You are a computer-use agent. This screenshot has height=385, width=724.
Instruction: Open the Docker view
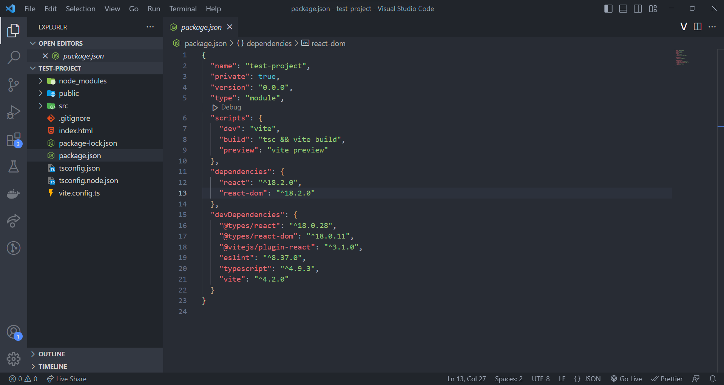pyautogui.click(x=14, y=194)
